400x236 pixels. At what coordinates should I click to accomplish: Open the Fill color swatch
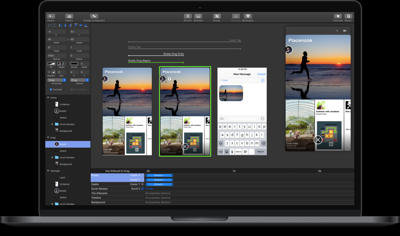coord(51,64)
